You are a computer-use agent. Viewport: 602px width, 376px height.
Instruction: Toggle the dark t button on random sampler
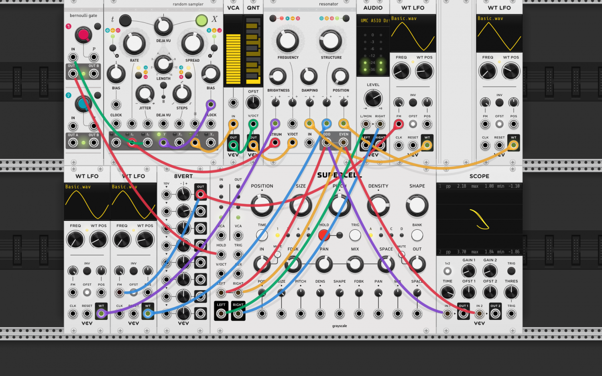[125, 20]
